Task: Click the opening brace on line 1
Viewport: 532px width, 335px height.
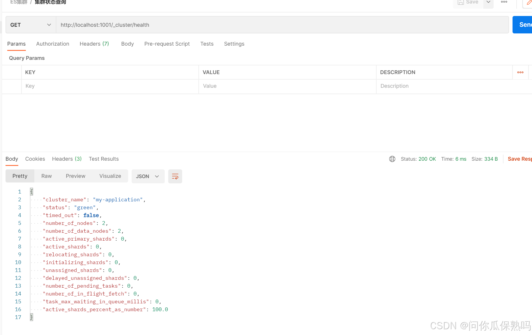Action: [x=31, y=191]
